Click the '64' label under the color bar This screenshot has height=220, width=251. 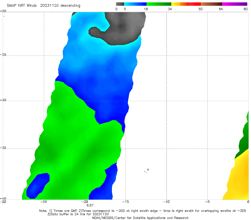221,9
